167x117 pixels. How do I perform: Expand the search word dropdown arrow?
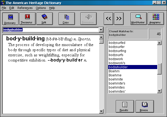pyautogui.click(x=101, y=30)
